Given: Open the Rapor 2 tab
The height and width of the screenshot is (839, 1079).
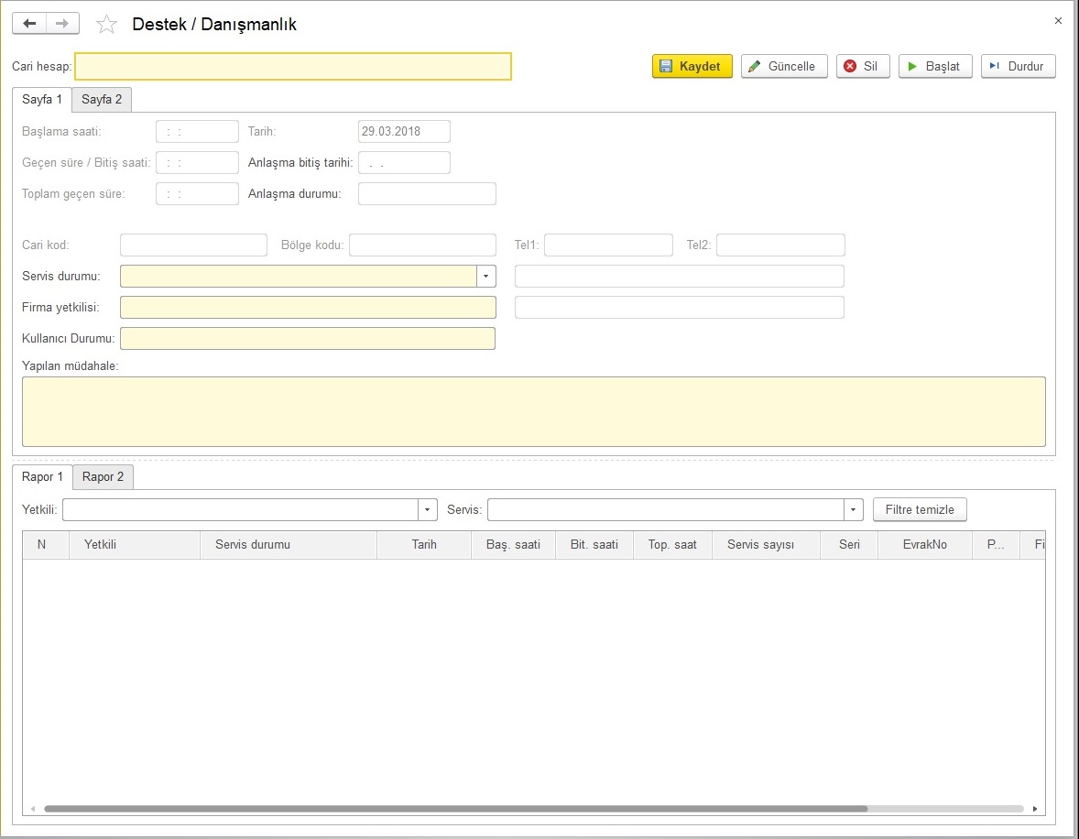Looking at the screenshot, I should point(103,476).
